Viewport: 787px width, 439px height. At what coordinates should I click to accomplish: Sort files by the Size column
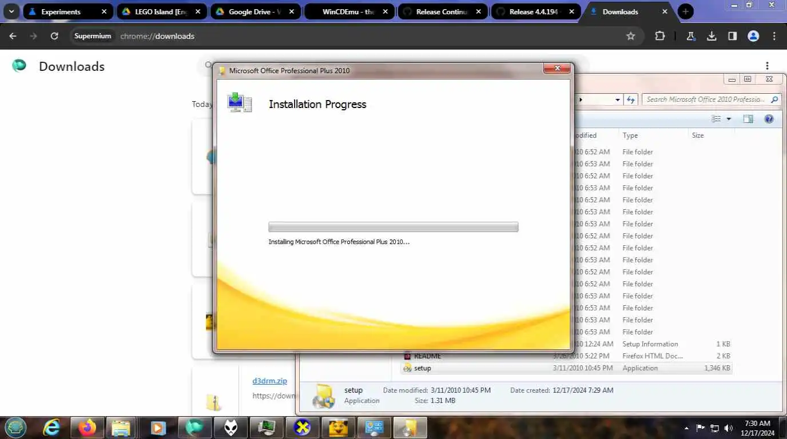[712, 135]
